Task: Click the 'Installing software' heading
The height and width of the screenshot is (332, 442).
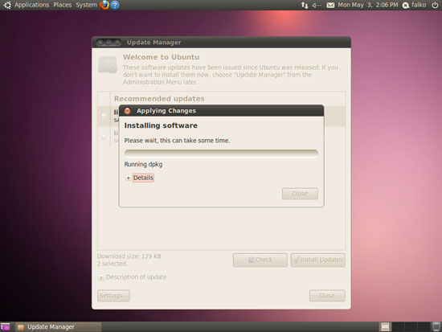Action: coord(161,125)
